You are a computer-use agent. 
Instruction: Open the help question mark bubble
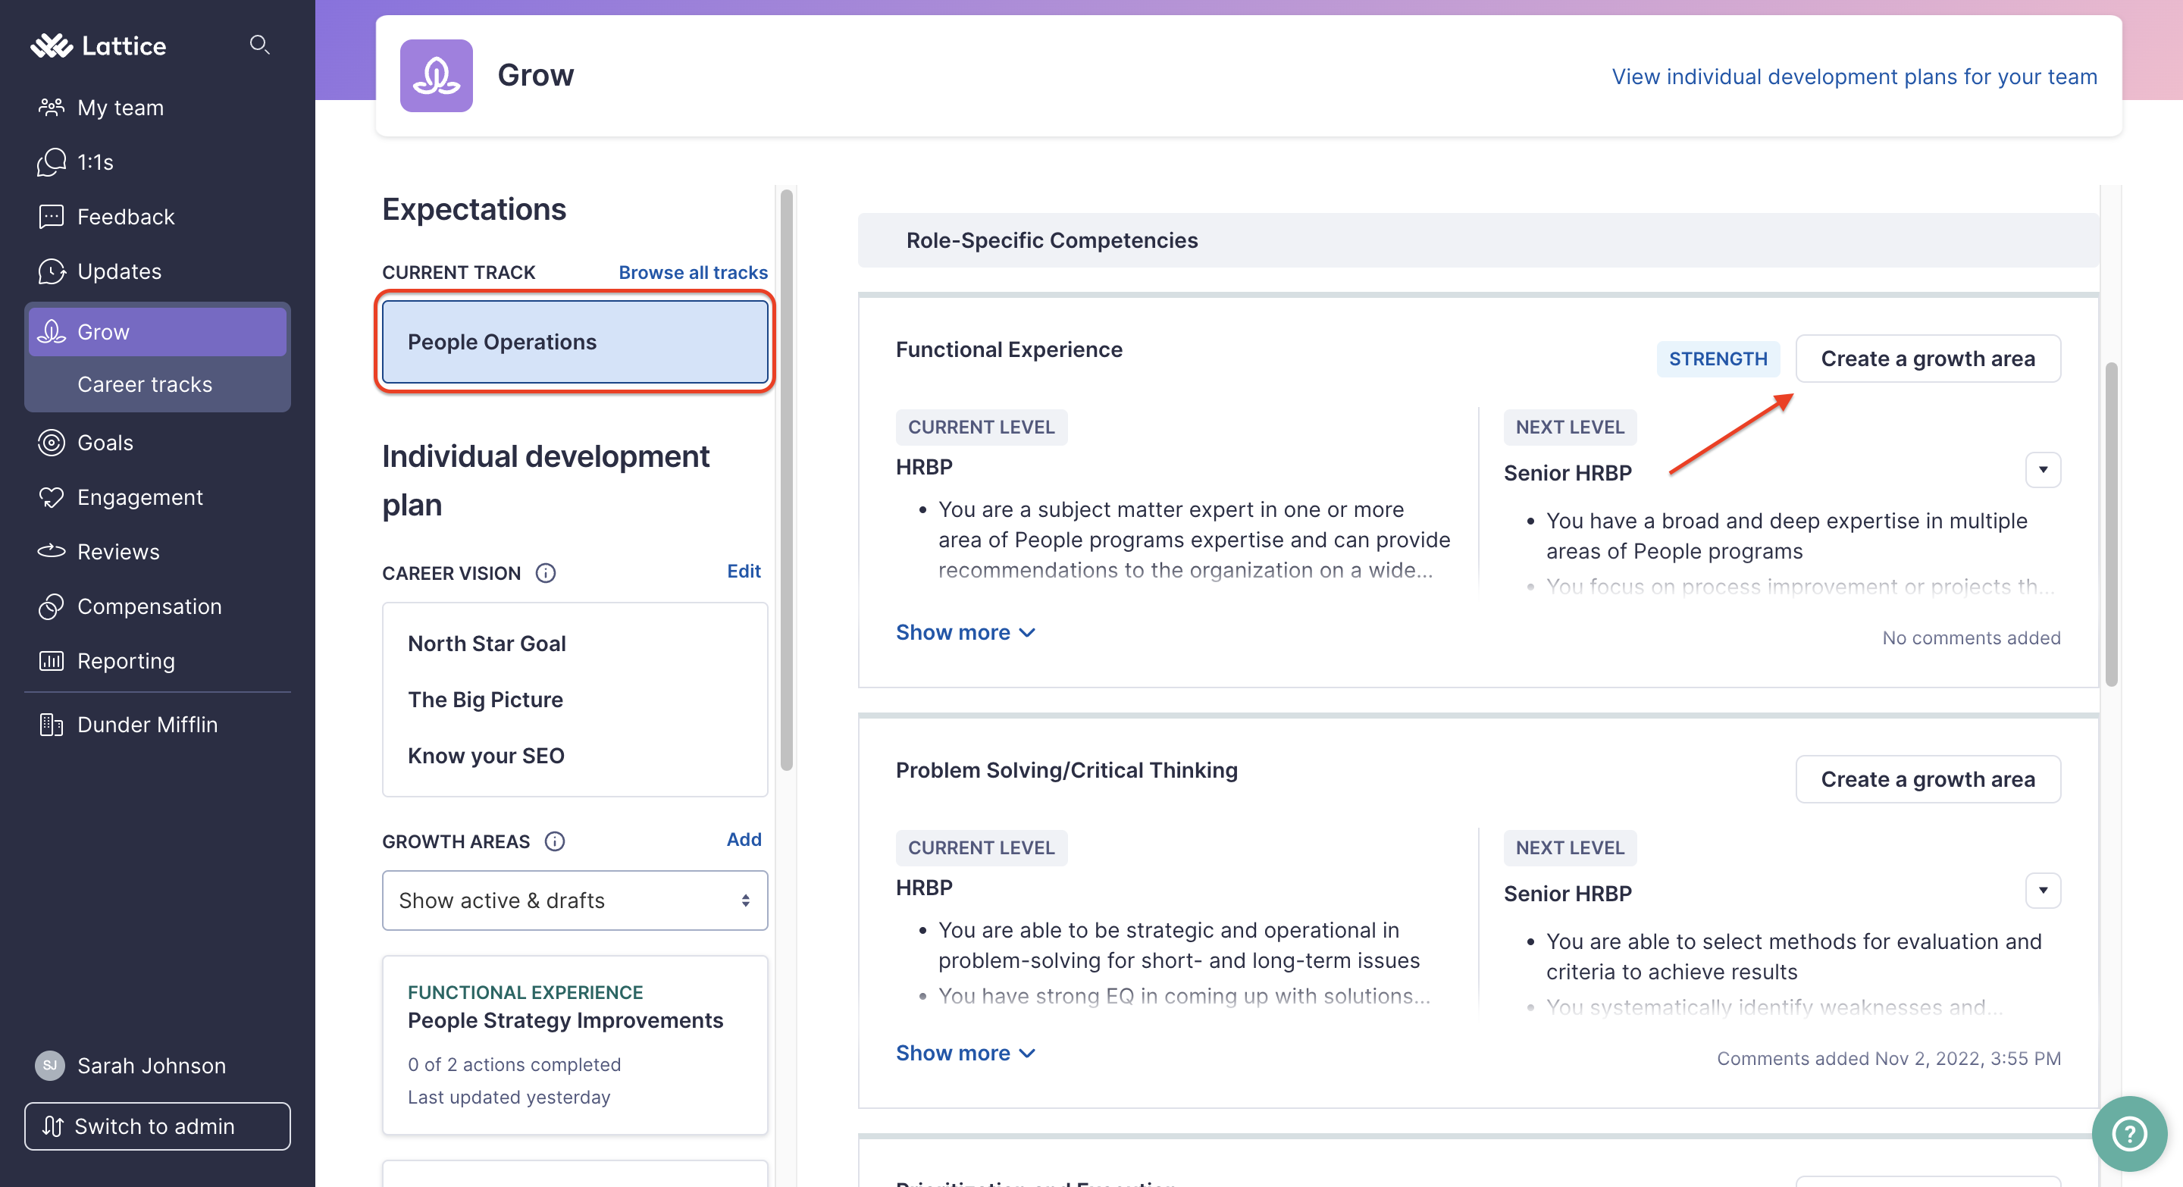pyautogui.click(x=2130, y=1132)
